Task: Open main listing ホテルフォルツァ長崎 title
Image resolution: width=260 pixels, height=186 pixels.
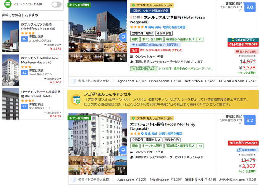Action: (x=167, y=19)
